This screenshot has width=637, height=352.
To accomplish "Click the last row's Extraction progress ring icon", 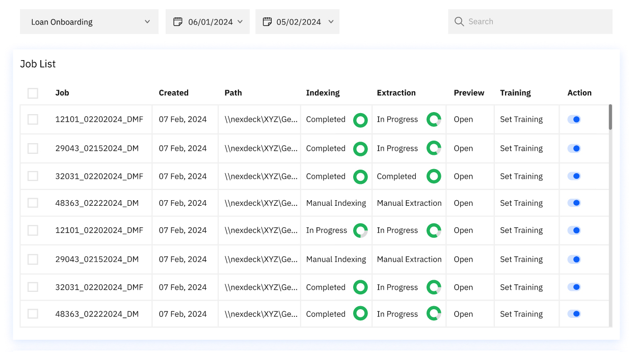I will [434, 314].
